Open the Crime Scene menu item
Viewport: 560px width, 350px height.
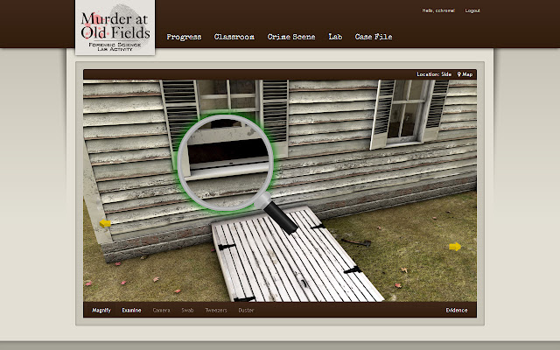(x=291, y=37)
